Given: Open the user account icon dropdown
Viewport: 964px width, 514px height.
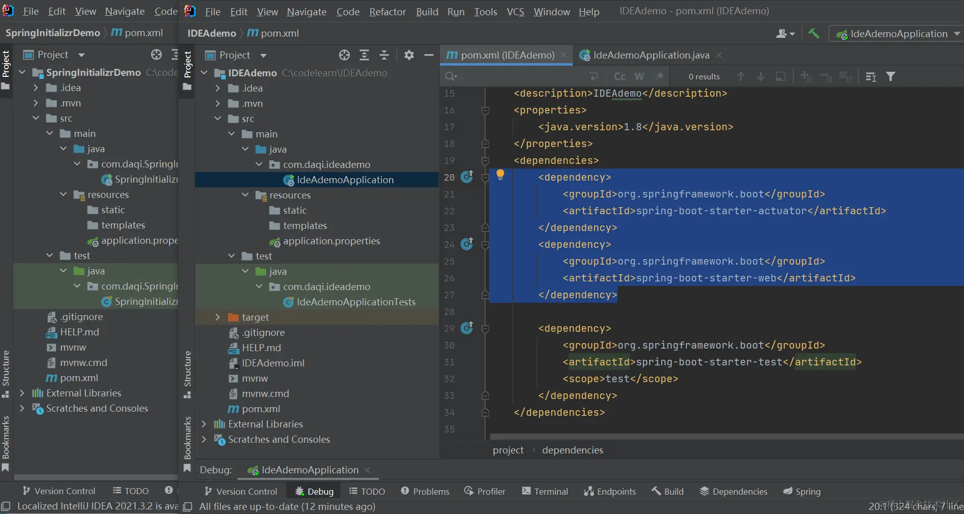Looking at the screenshot, I should click(785, 34).
